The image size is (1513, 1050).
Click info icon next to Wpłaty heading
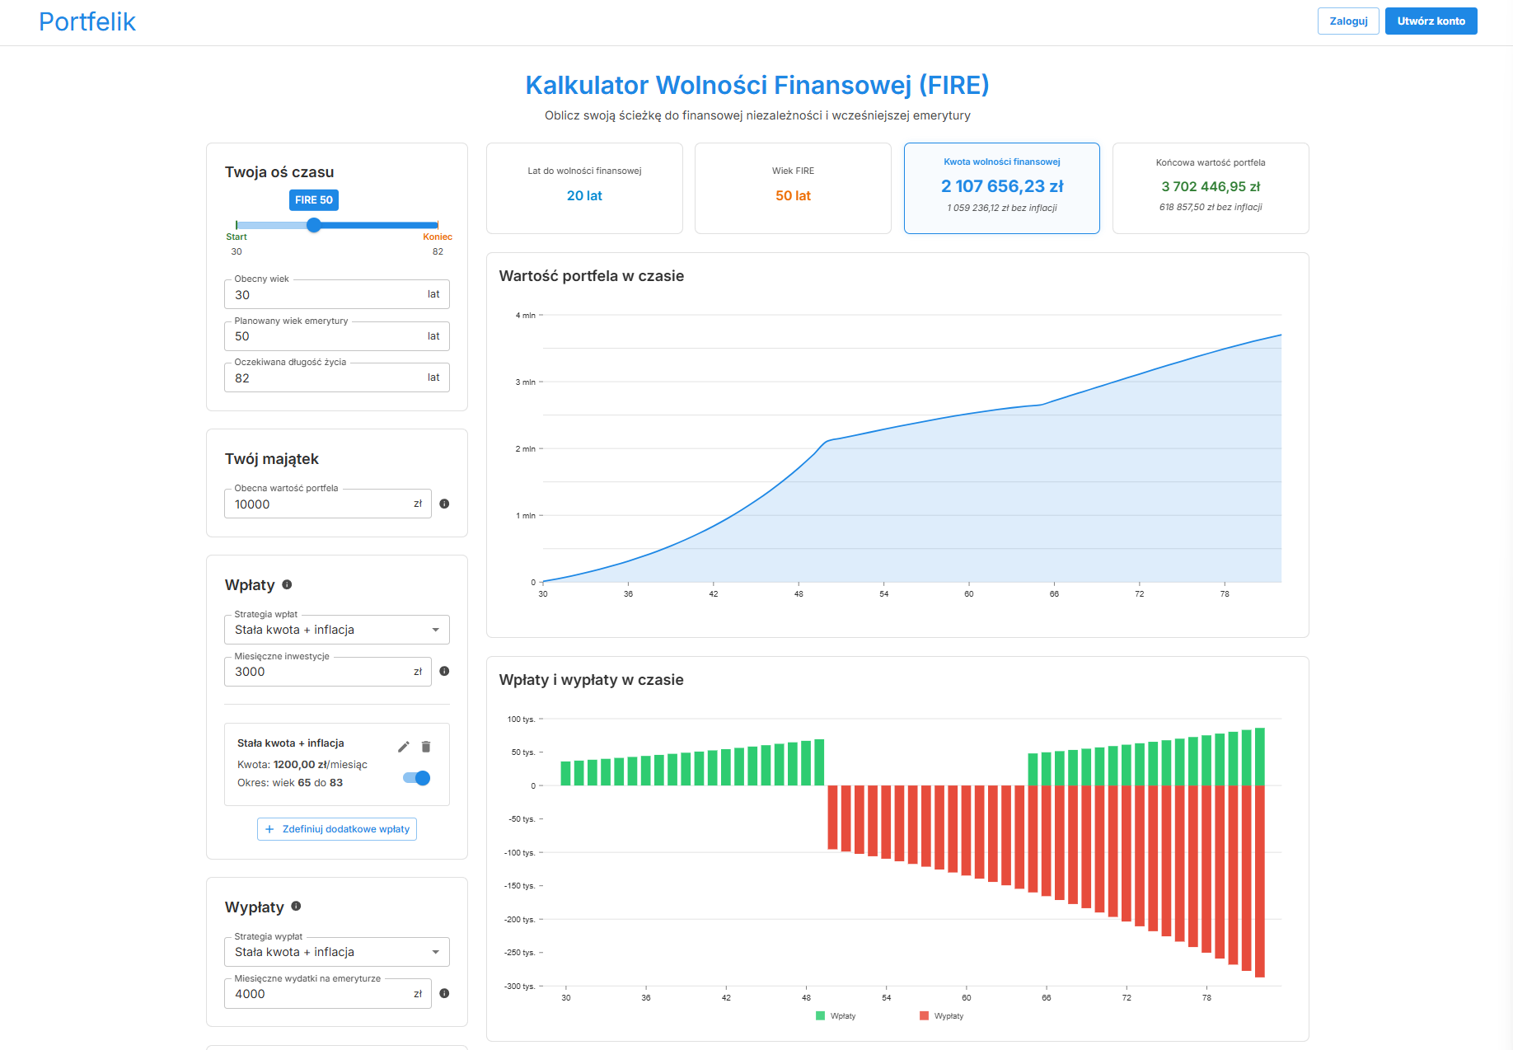287,584
